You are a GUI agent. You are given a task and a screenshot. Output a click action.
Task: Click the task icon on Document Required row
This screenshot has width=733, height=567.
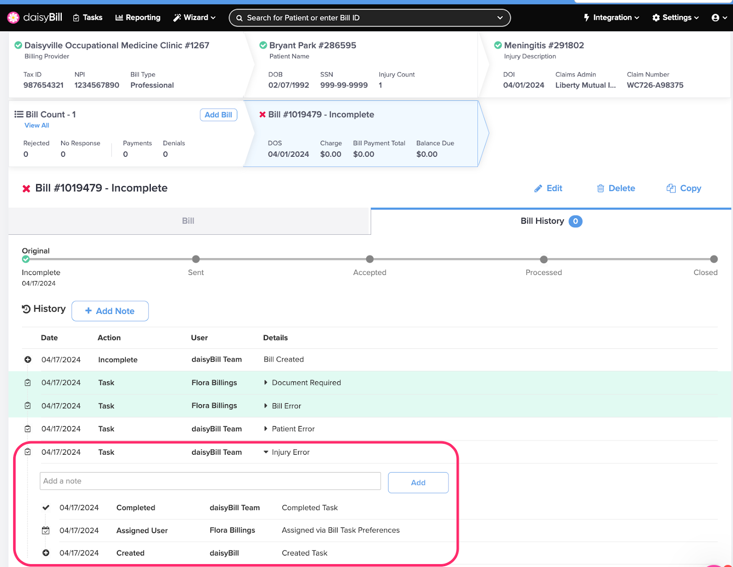point(28,383)
